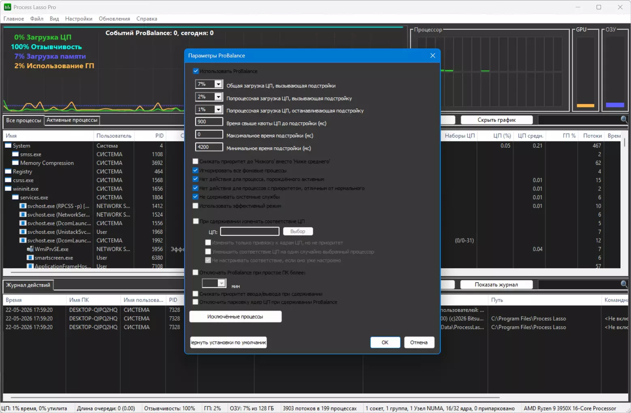
Task: Uncheck Нет действия для процесса, порождённого активным
Action: click(196, 179)
